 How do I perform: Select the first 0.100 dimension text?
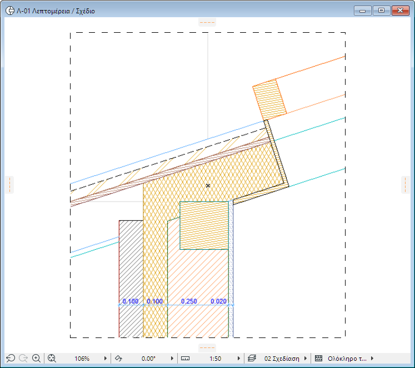click(x=131, y=301)
